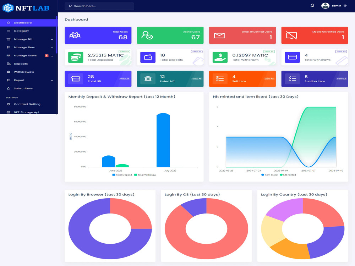The image size is (355, 266).
Task: Click the NFT Storage Api icon
Action: point(9,112)
